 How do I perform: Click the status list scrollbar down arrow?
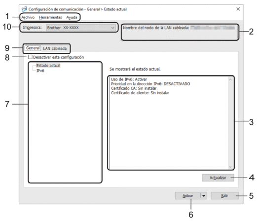[x=230, y=167]
